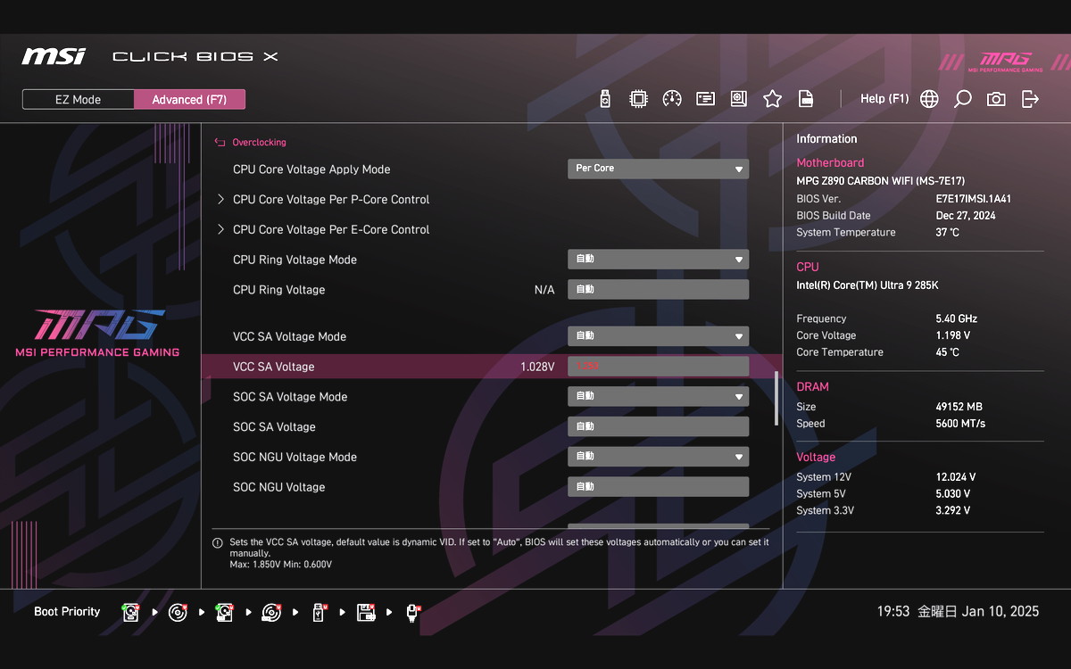Select the network cable boot device icon

(x=412, y=612)
